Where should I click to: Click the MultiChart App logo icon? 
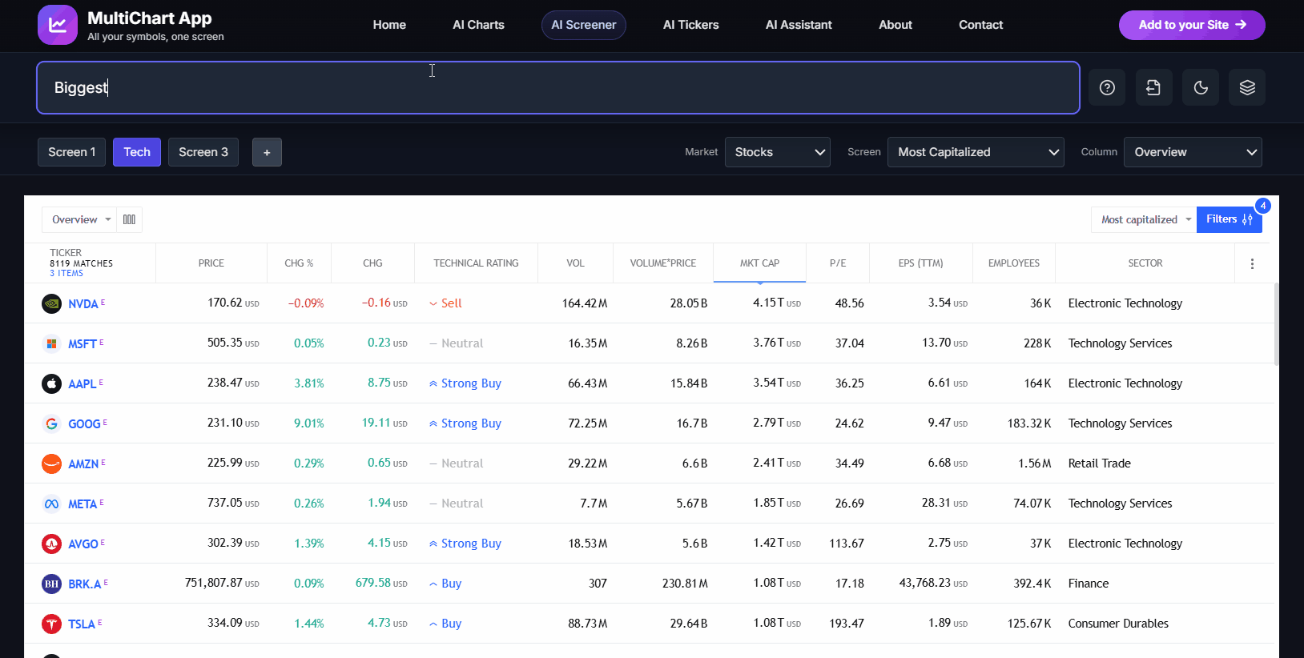(58, 25)
